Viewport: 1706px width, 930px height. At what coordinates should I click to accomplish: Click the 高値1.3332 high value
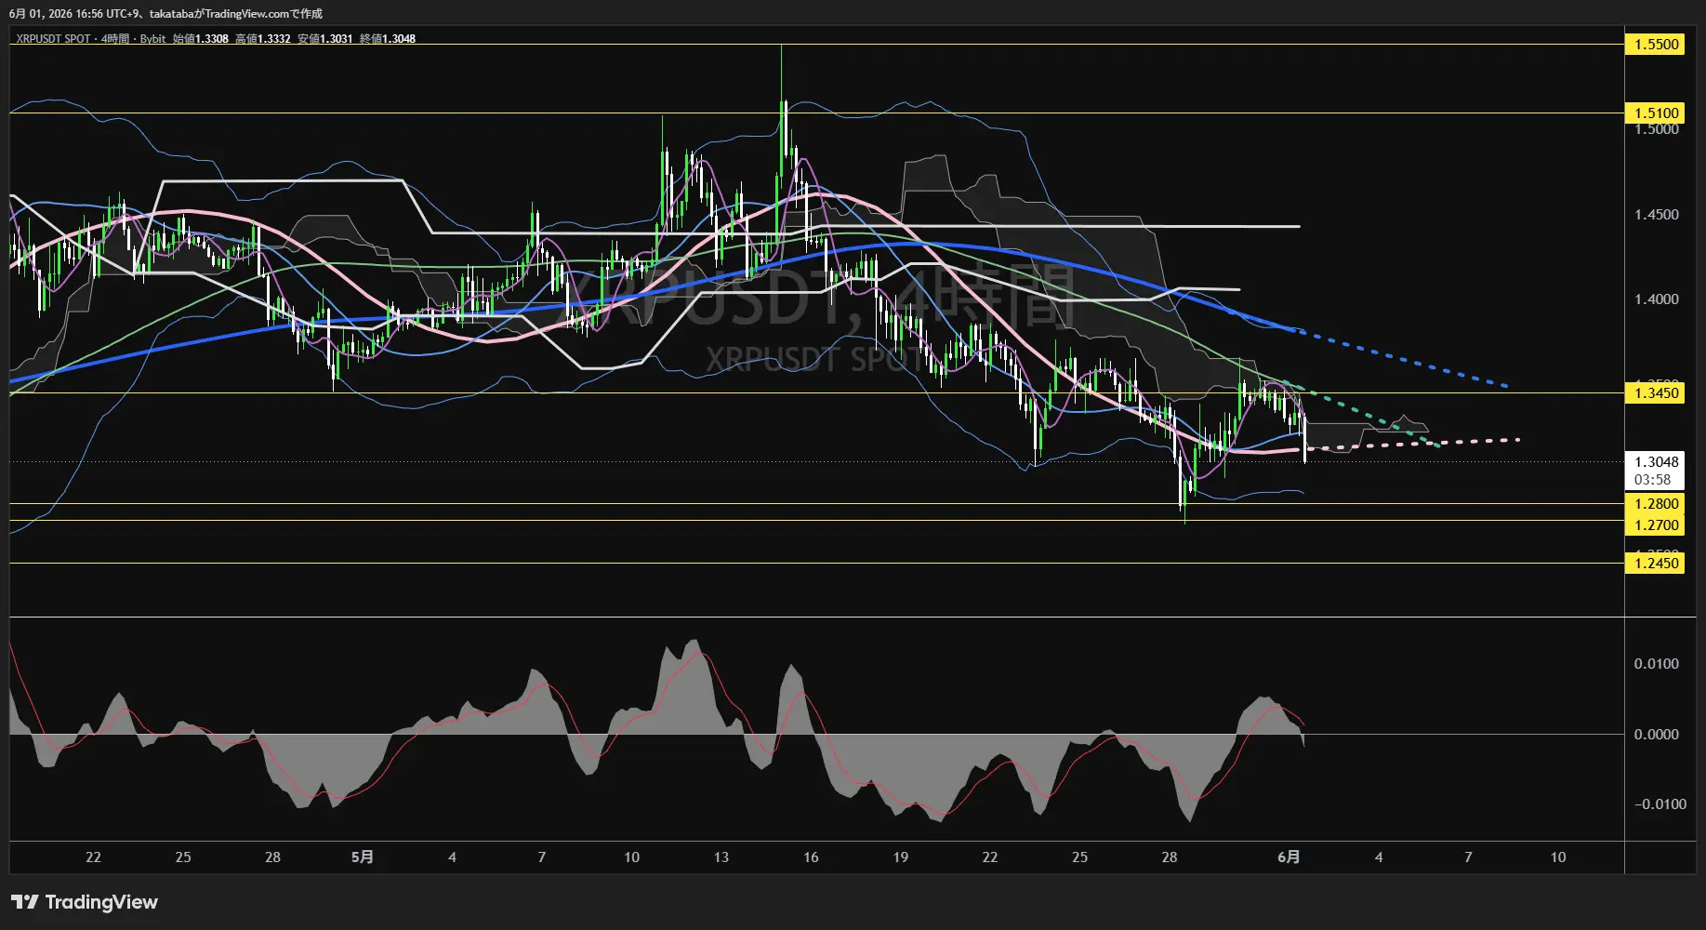(x=263, y=39)
